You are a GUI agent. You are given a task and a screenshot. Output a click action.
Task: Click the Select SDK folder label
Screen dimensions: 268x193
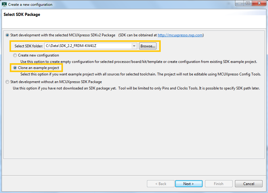click(x=29, y=46)
